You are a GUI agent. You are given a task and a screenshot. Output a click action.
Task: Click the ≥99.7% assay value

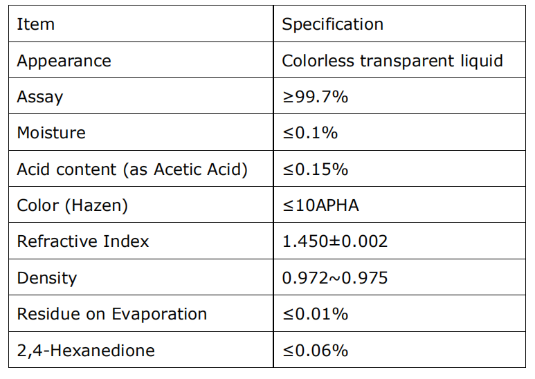pyautogui.click(x=316, y=97)
